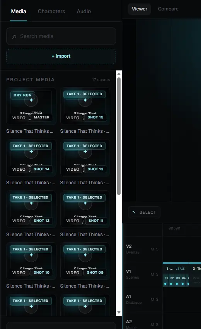Click the SHOT 15 badge
The width and height of the screenshot is (201, 329).
click(95, 117)
